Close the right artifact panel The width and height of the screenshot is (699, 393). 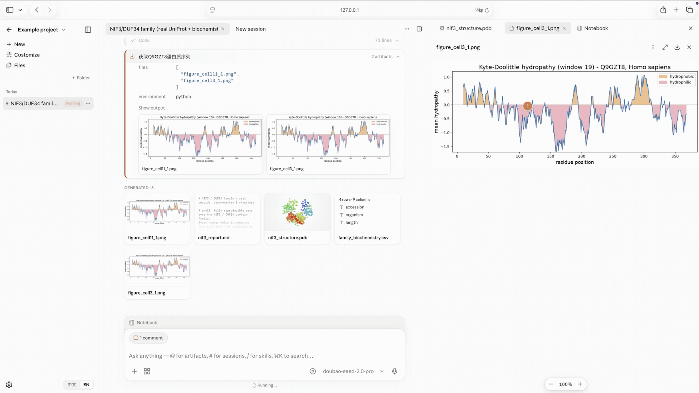(690, 28)
